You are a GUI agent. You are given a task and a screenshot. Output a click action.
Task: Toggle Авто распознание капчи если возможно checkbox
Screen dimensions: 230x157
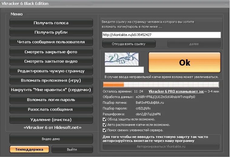click(105, 125)
